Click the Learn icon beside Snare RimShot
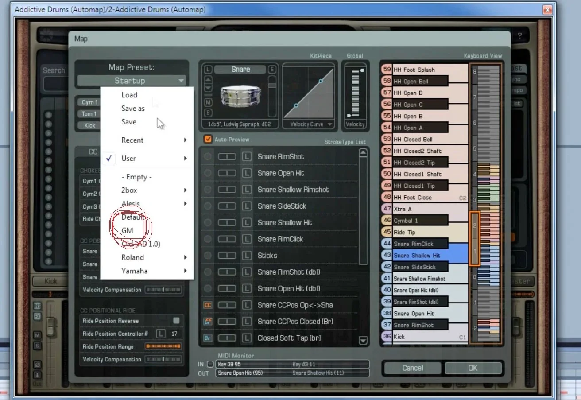The image size is (581, 400). click(x=246, y=156)
